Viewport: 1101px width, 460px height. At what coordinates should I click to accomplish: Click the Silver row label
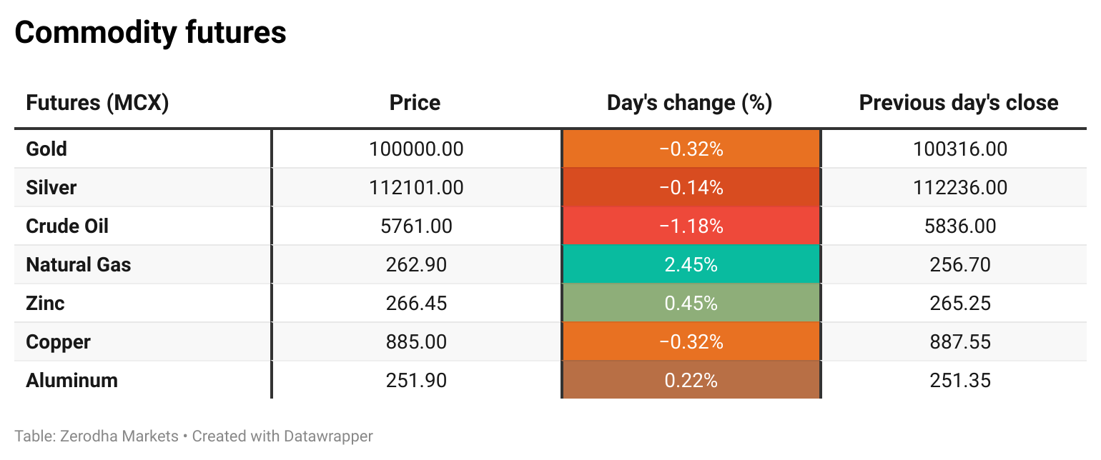pos(51,187)
